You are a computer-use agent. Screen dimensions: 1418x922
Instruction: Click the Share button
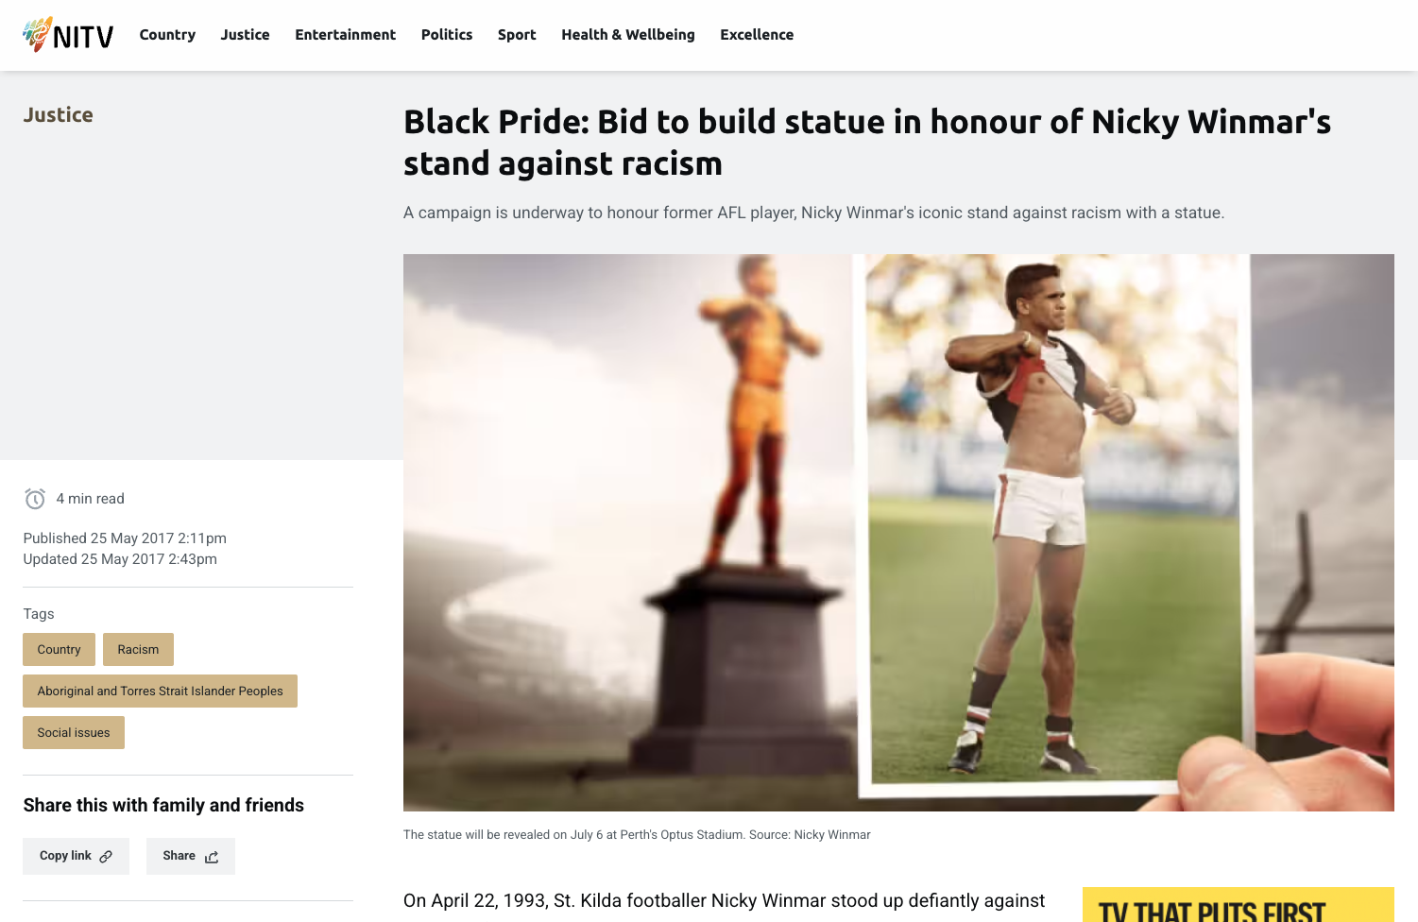191,856
